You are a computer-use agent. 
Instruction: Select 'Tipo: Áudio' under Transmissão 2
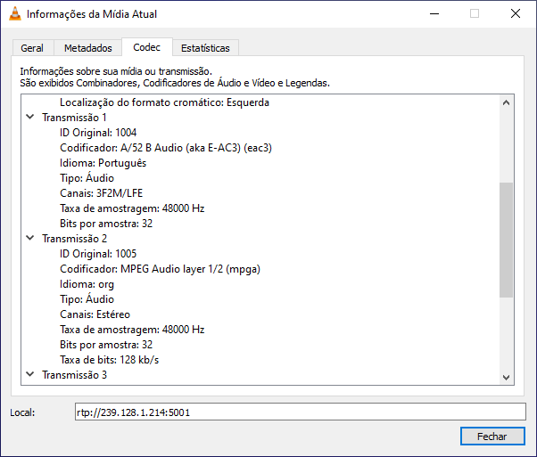tap(87, 299)
